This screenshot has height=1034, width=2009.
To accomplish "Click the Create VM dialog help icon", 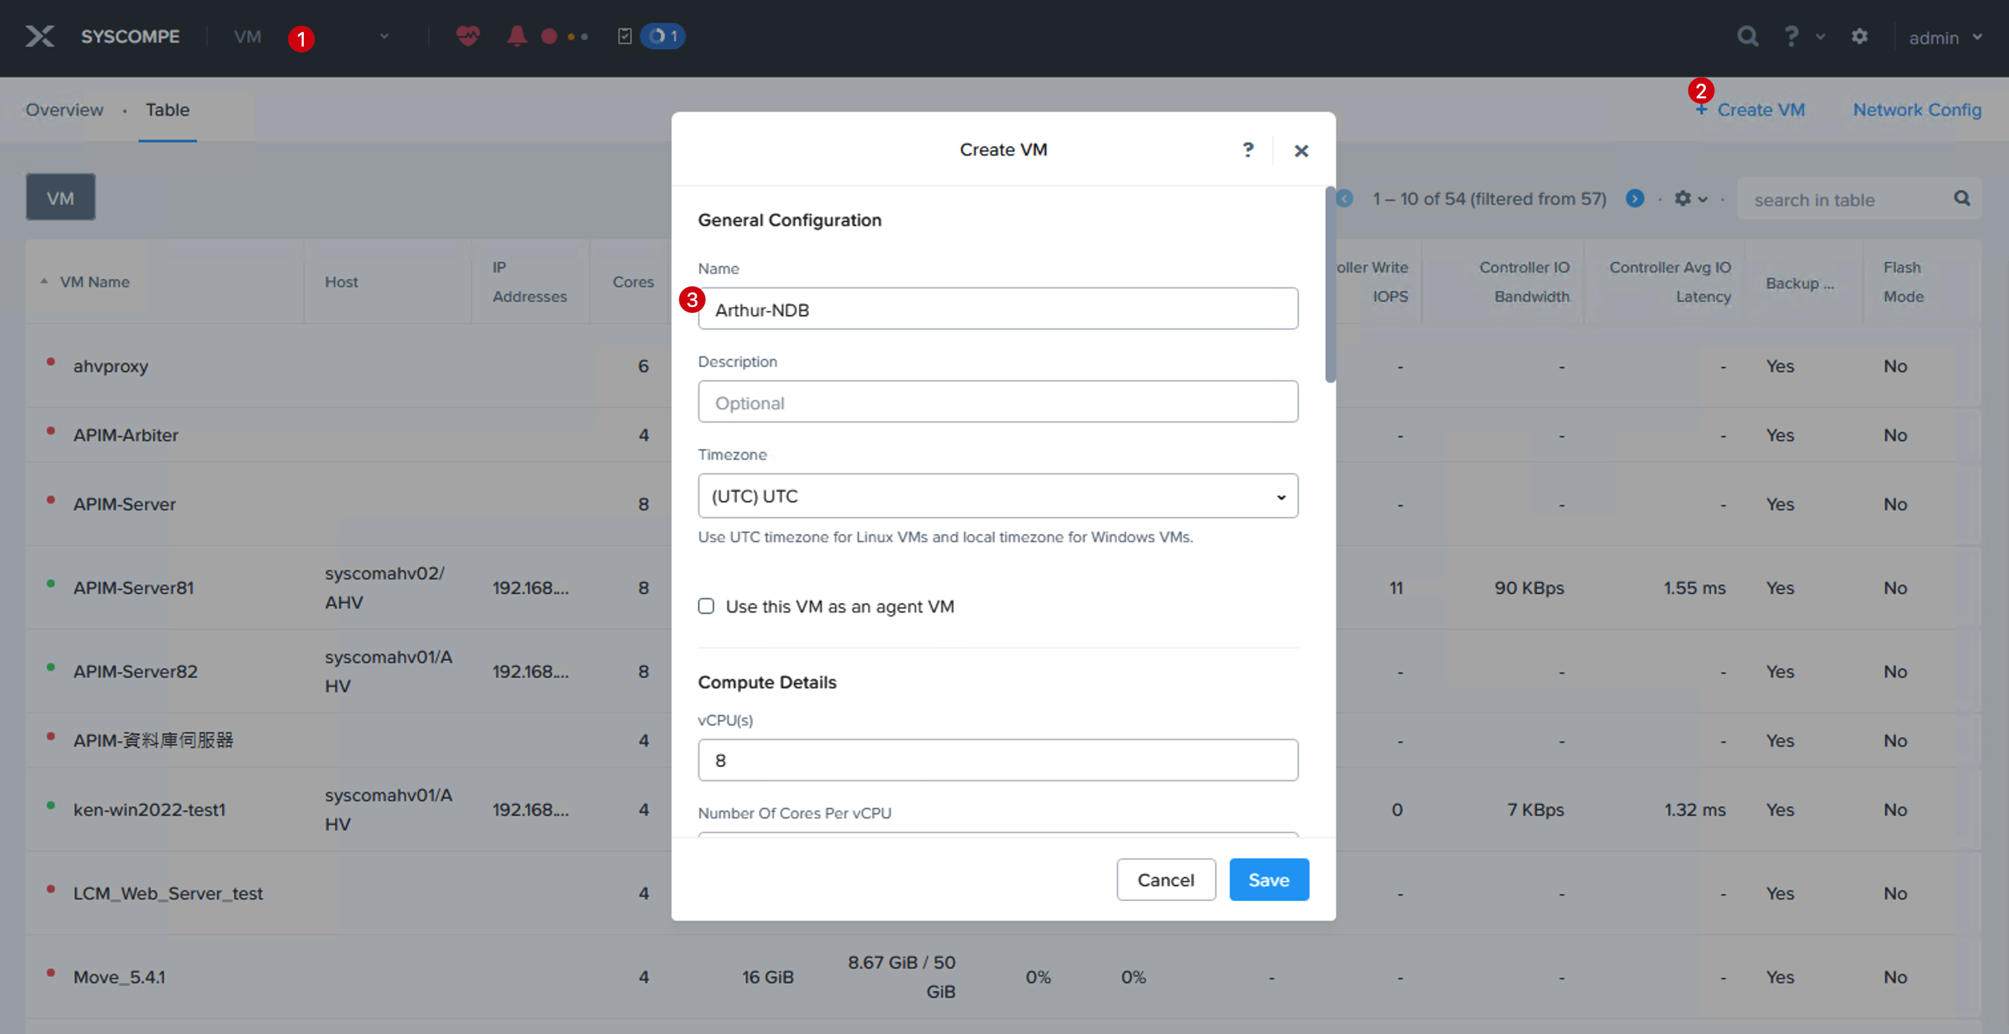I will click(x=1248, y=150).
